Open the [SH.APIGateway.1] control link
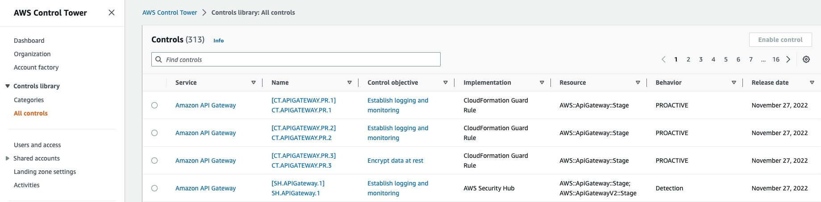 pos(298,188)
